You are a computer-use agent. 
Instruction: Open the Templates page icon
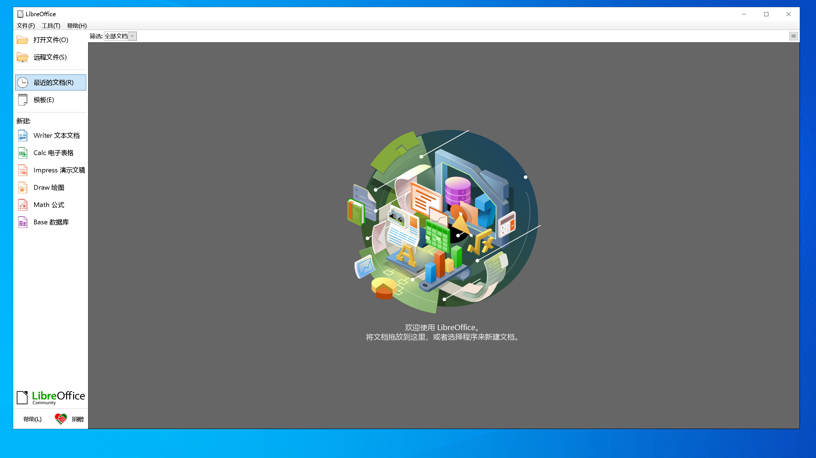pyautogui.click(x=23, y=100)
